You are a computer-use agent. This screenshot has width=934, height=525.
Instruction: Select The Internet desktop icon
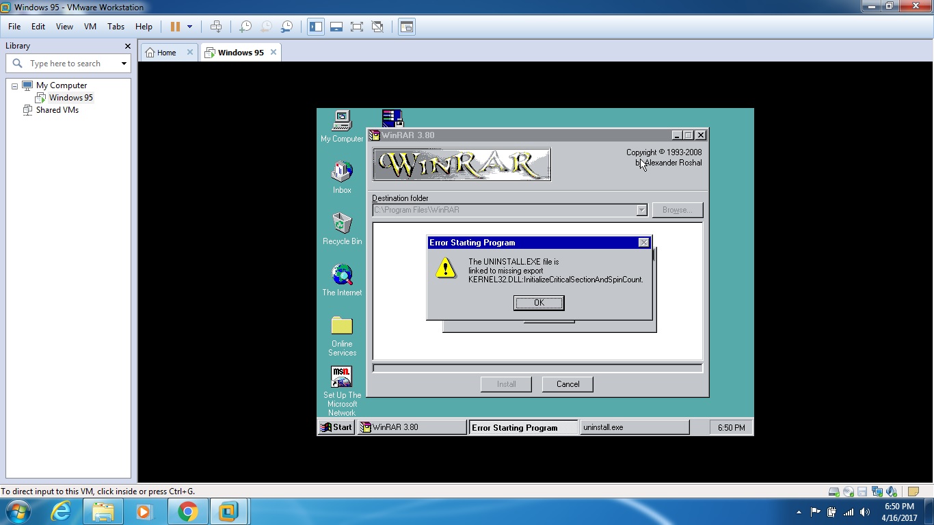[x=342, y=280]
